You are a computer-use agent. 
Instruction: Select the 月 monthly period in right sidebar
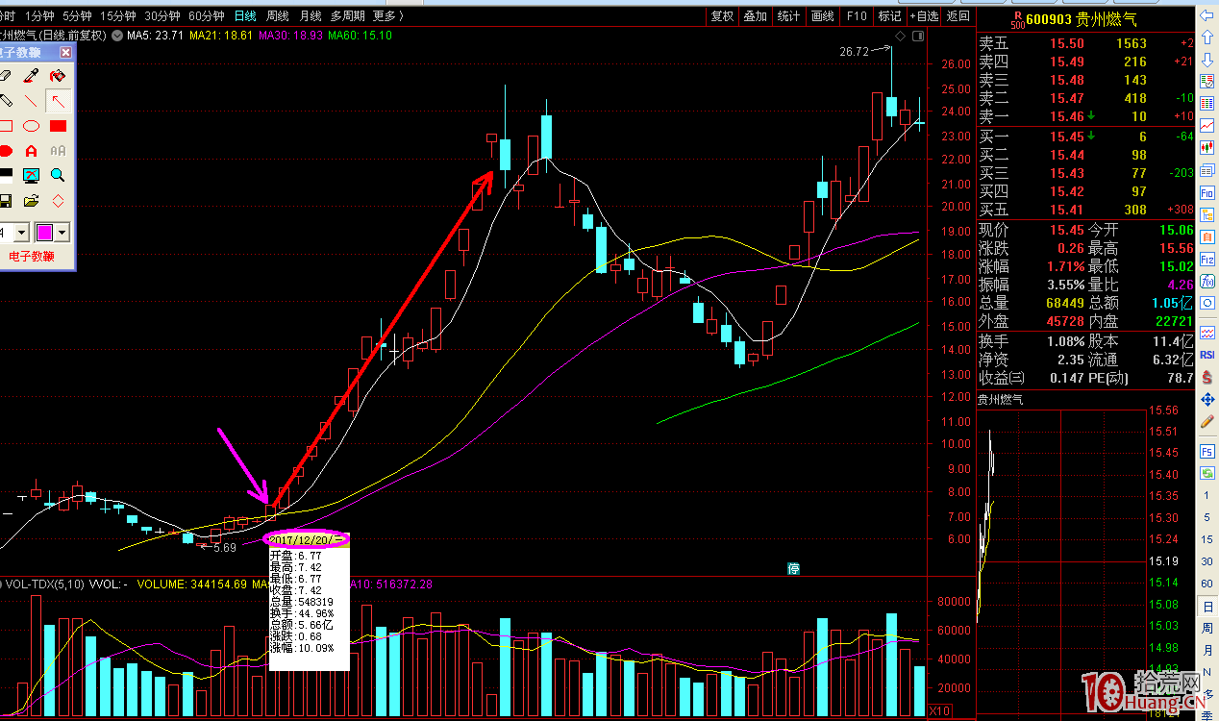(x=1207, y=651)
